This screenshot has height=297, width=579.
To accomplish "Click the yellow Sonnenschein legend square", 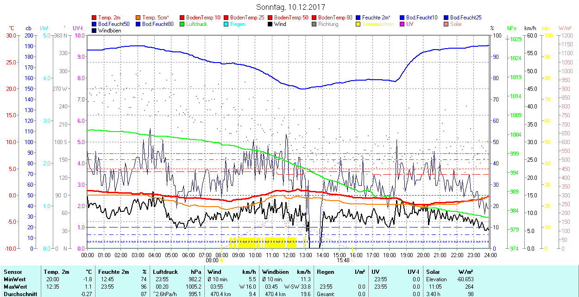I will (359, 24).
